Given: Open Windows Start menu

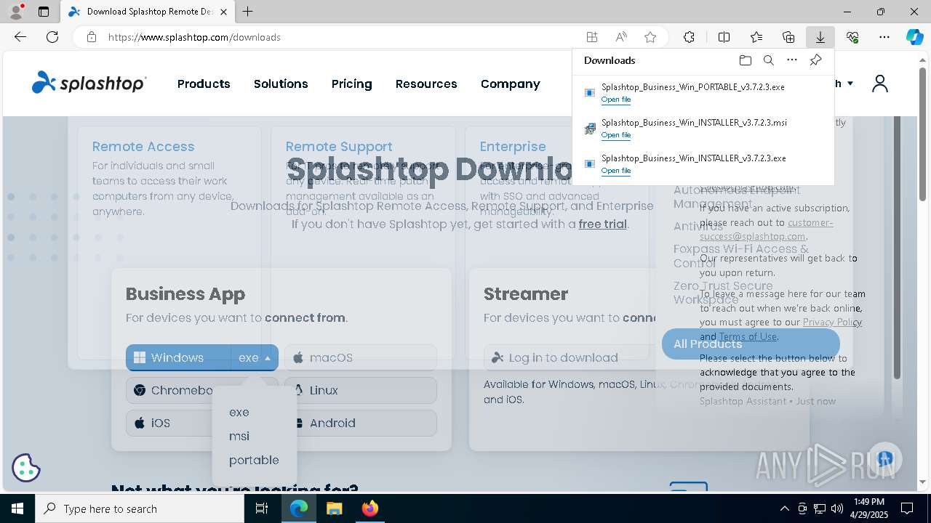Looking at the screenshot, I should (x=17, y=508).
